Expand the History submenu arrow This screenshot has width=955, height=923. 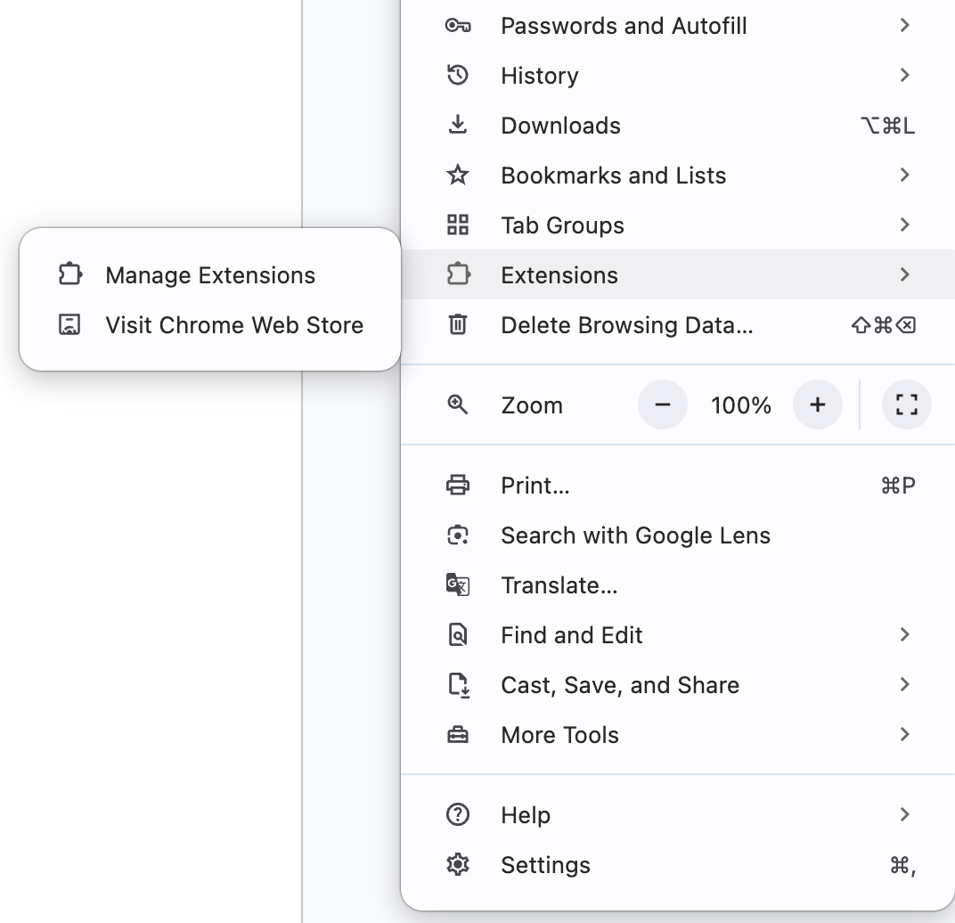pos(904,76)
